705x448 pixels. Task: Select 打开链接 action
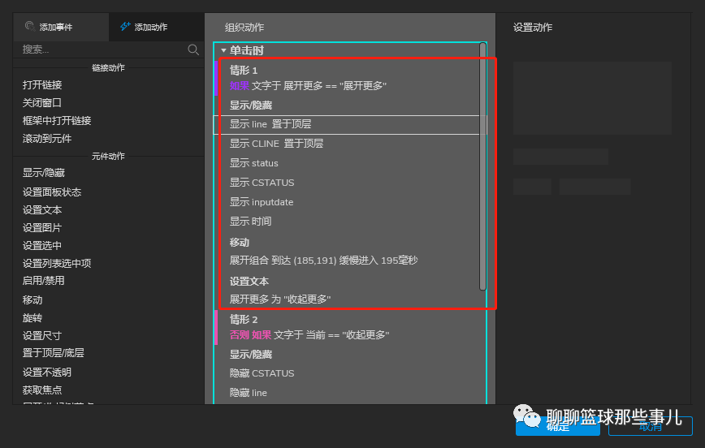[x=42, y=85]
